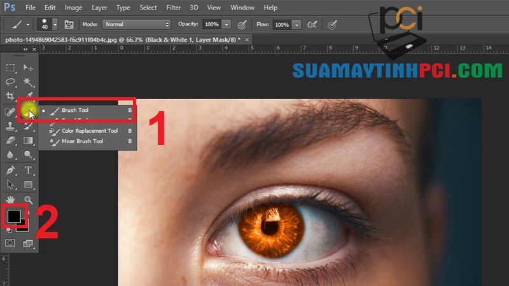Click the Opacity 100% value field
This screenshot has height=286, width=509.
tap(212, 25)
